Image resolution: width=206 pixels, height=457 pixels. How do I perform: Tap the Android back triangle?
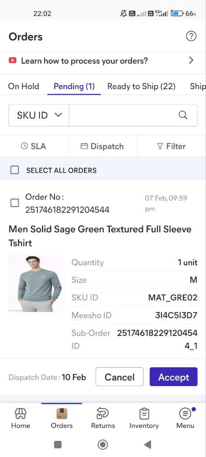(147, 445)
